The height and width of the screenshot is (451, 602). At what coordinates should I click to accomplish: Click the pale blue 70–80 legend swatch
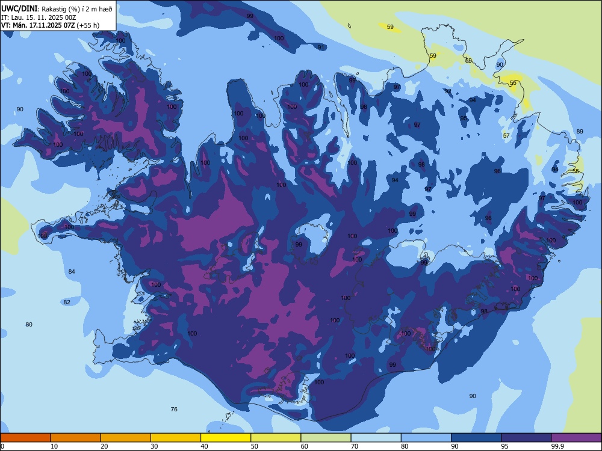tap(376, 438)
